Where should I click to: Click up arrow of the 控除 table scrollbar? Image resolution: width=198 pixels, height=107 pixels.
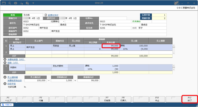pyautogui.click(x=174, y=66)
